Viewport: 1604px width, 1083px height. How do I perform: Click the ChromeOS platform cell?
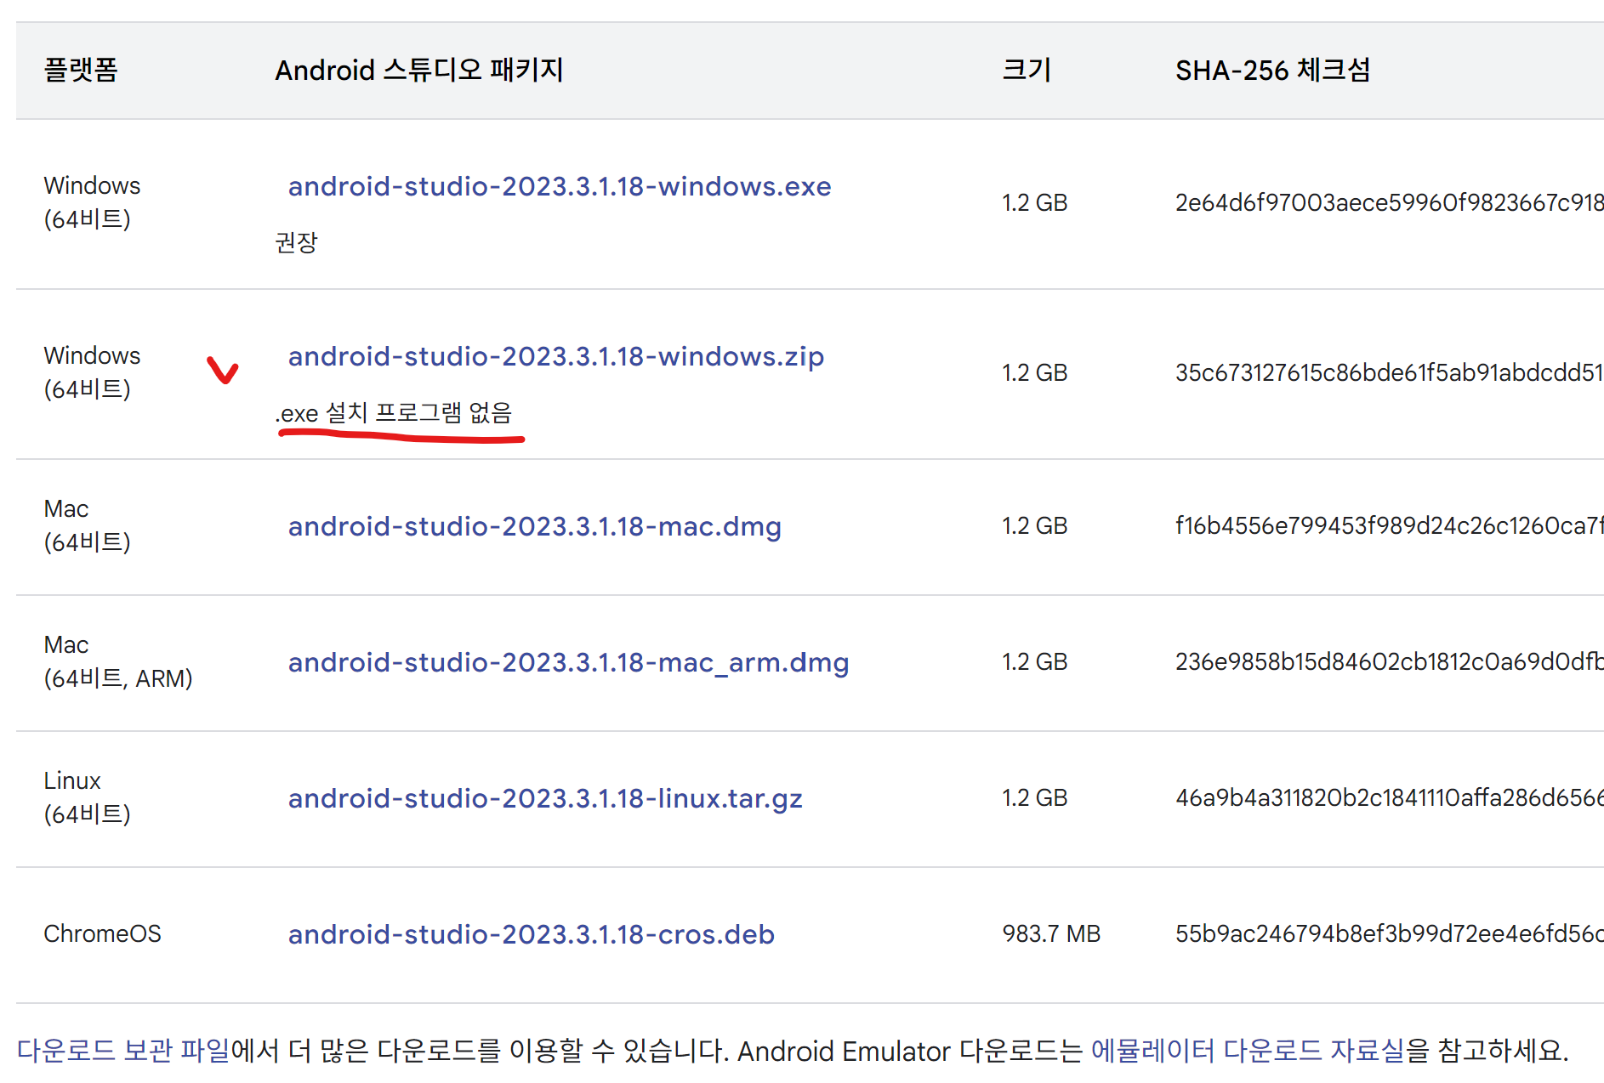coord(102,933)
